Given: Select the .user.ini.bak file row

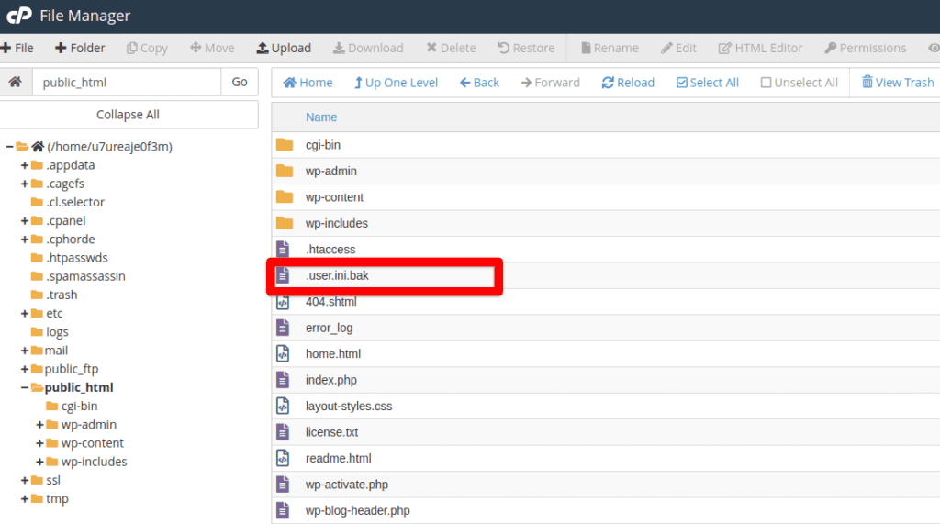Looking at the screenshot, I should coord(386,275).
